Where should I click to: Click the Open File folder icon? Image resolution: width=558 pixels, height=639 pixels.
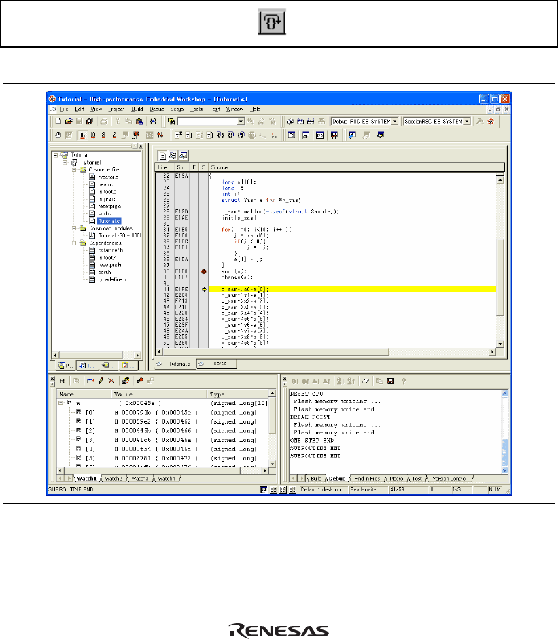[69, 121]
